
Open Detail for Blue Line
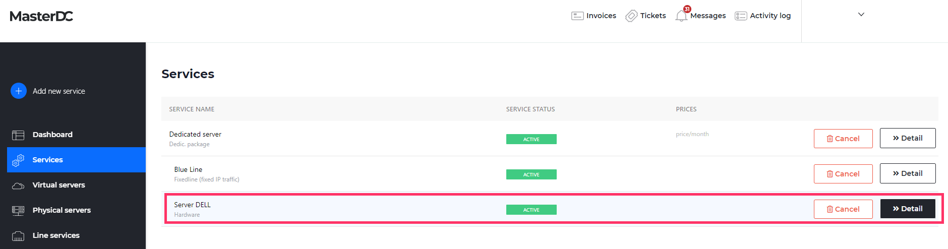[x=908, y=173]
